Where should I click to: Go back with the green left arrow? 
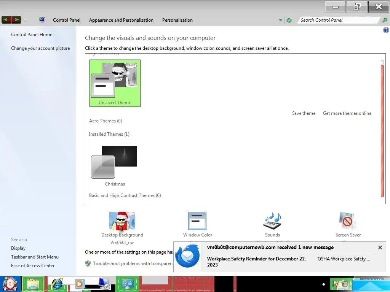pos(6,20)
